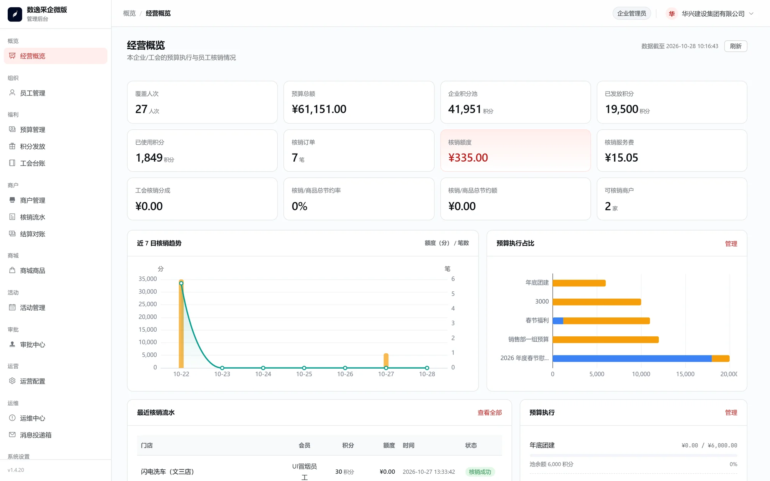Open the 商城商品 menu item
Viewport: 770px width, 481px height.
pos(55,271)
